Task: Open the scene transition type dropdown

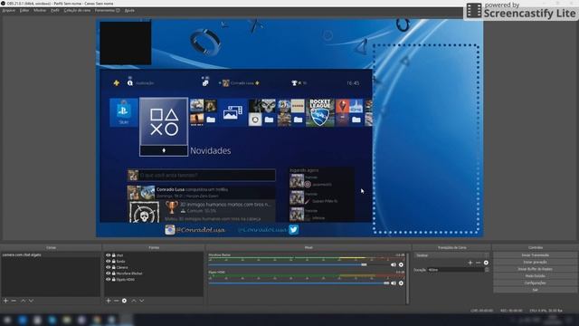Action: click(x=451, y=255)
